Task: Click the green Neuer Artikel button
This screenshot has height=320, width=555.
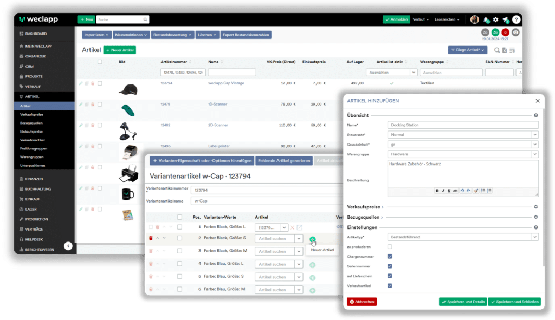Action: pyautogui.click(x=120, y=50)
